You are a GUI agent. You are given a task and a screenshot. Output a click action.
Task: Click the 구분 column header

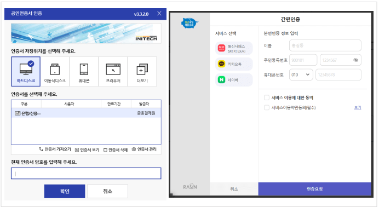24,104
